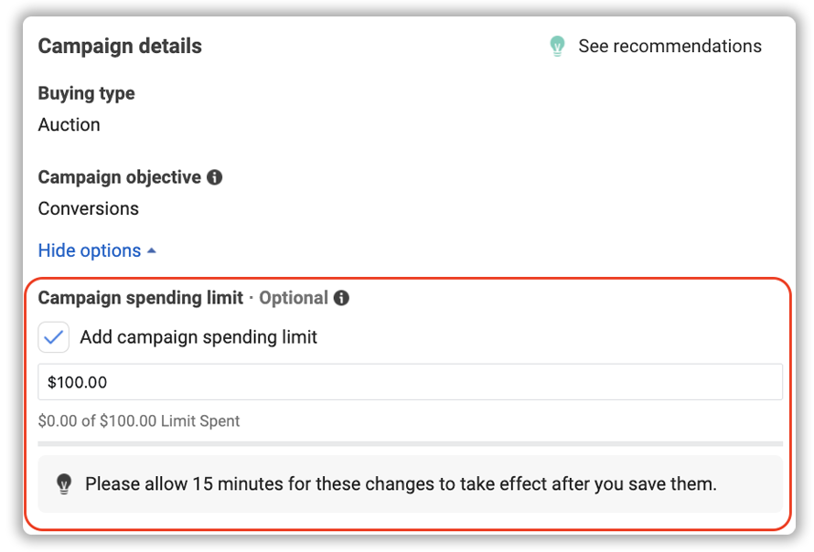Click the Campaign details heading
The width and height of the screenshot is (814, 552).
point(120,47)
